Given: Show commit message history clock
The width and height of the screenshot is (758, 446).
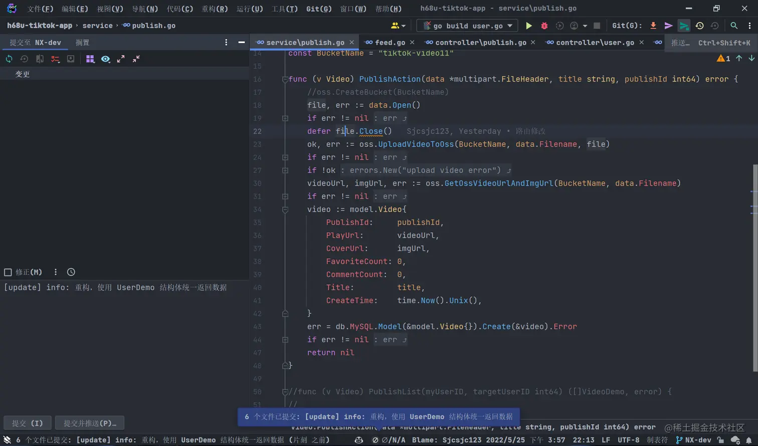Looking at the screenshot, I should tap(71, 272).
